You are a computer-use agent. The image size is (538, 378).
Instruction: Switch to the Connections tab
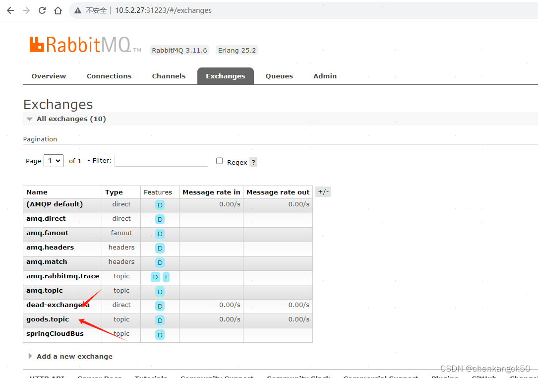[x=109, y=76]
